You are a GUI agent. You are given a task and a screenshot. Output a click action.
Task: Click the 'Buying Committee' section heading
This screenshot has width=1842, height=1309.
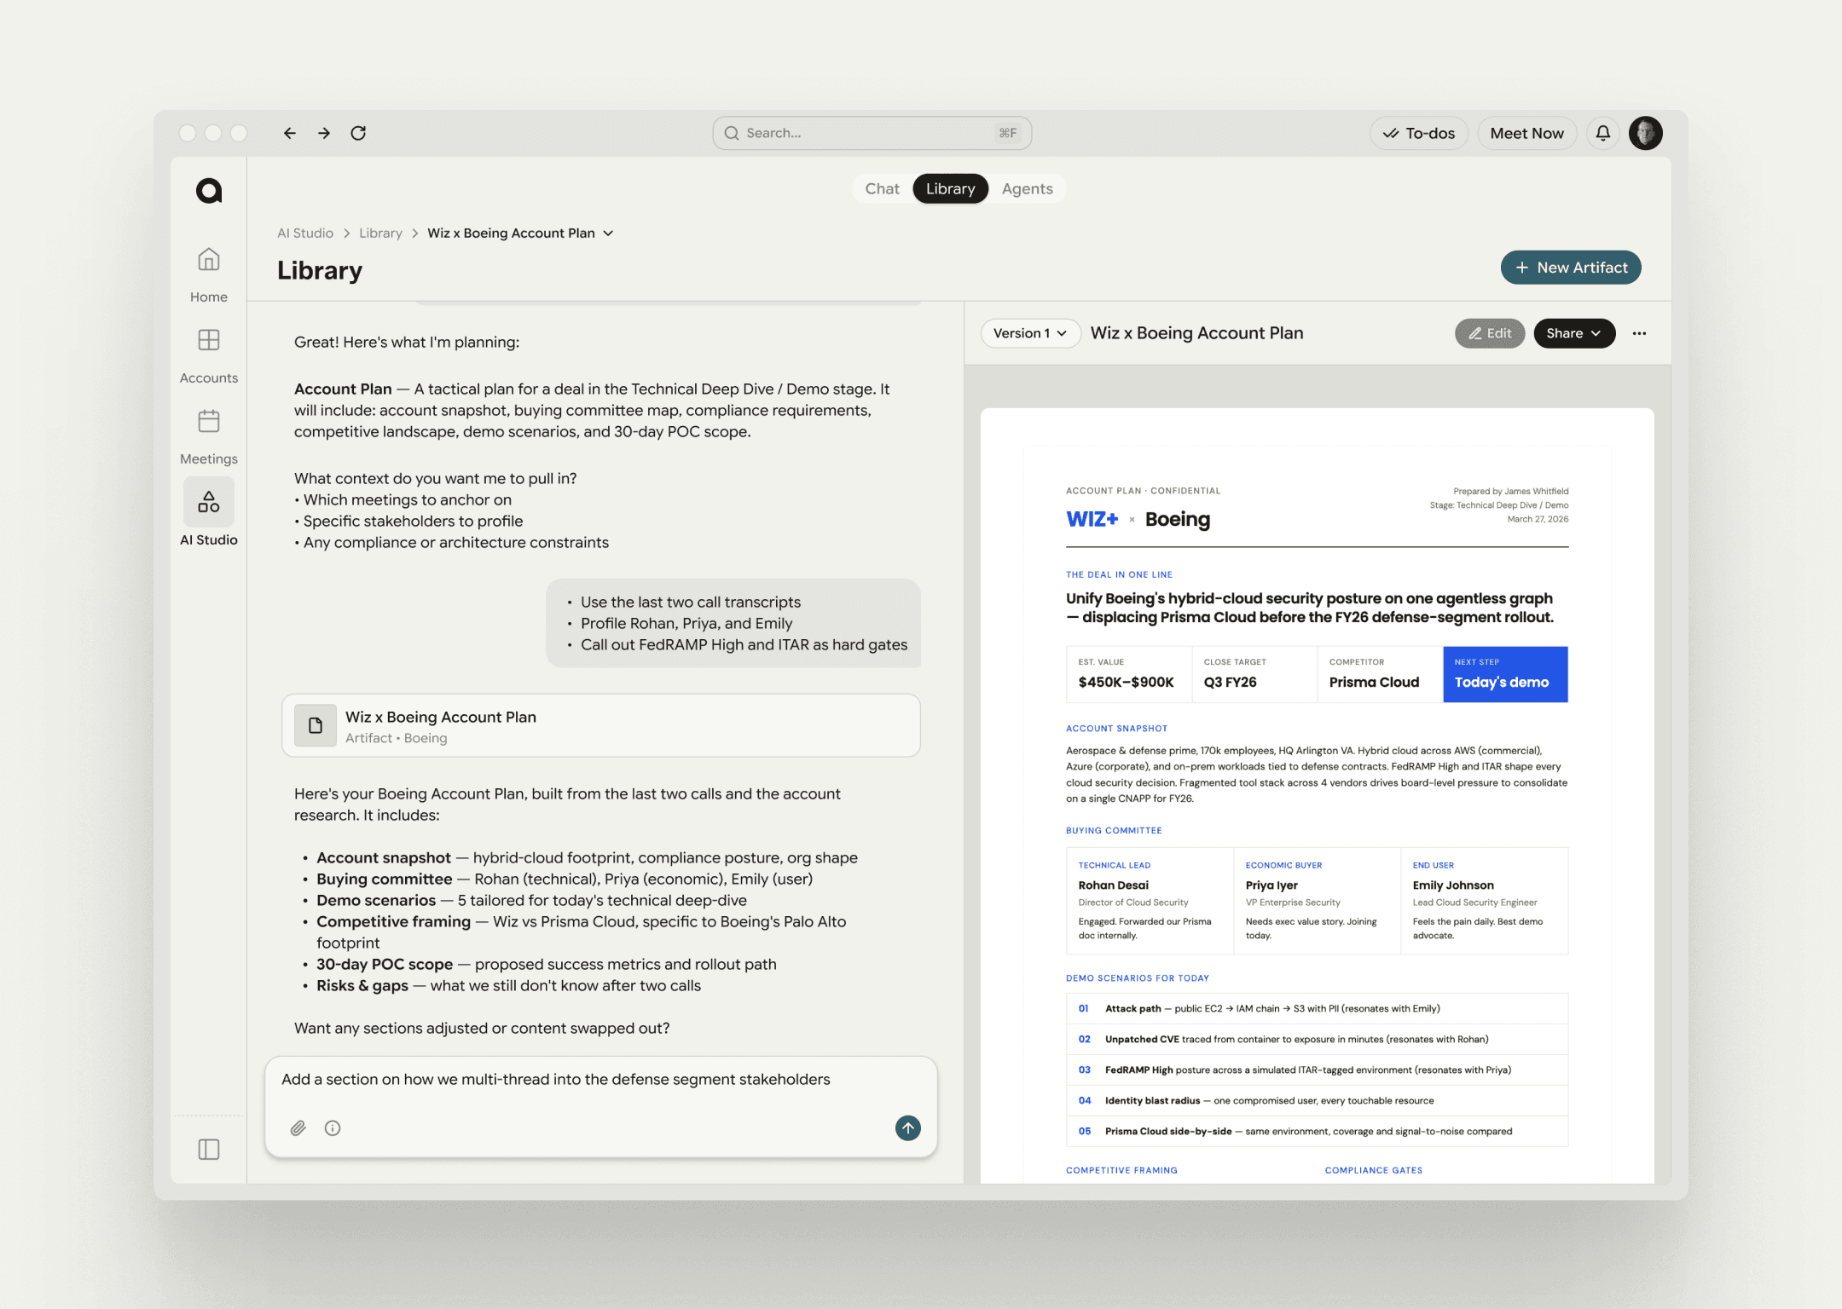tap(1114, 831)
